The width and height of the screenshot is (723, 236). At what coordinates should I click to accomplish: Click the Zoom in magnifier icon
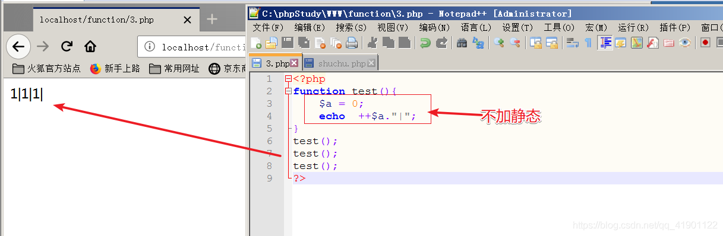[x=499, y=43]
